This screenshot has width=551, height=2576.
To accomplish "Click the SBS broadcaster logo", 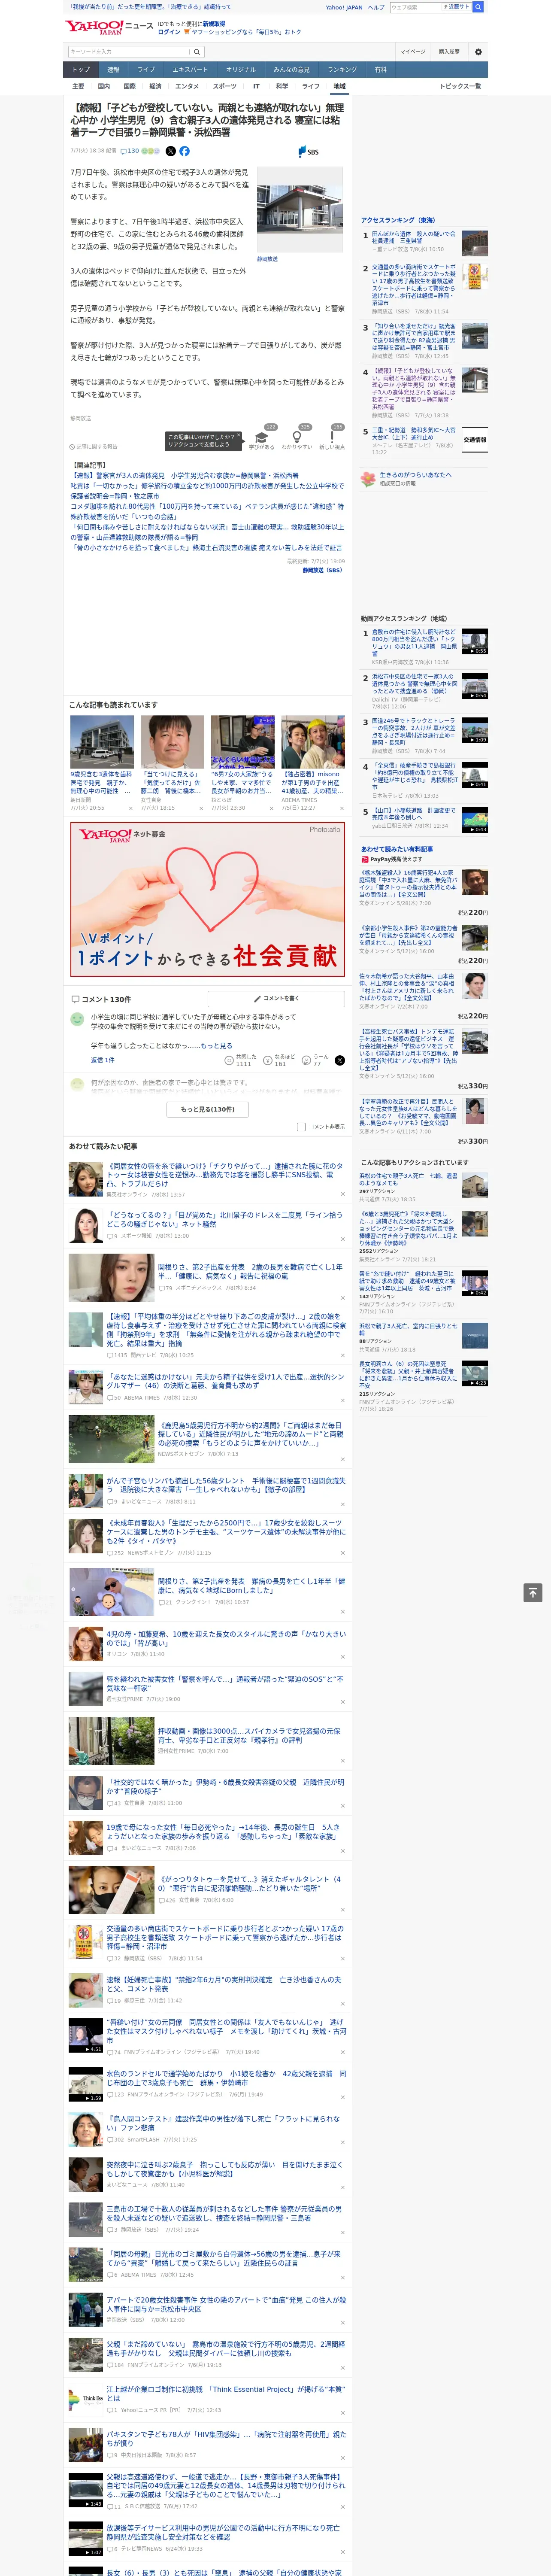I will [x=308, y=152].
